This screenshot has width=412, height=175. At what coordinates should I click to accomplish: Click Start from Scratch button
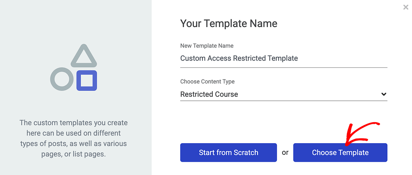[x=229, y=152]
